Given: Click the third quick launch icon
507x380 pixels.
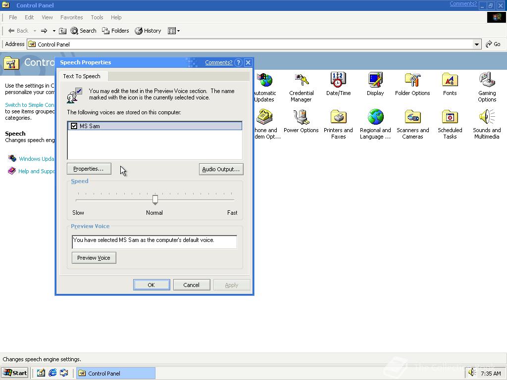Looking at the screenshot, I should tap(64, 373).
